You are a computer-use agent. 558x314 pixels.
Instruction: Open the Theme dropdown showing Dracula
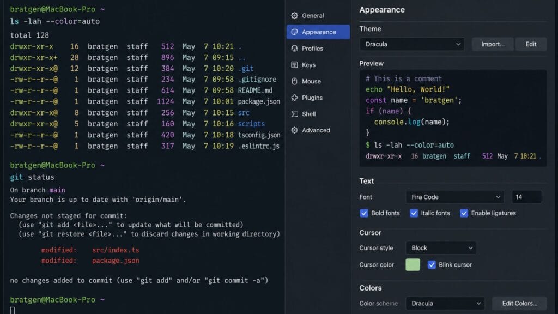412,44
